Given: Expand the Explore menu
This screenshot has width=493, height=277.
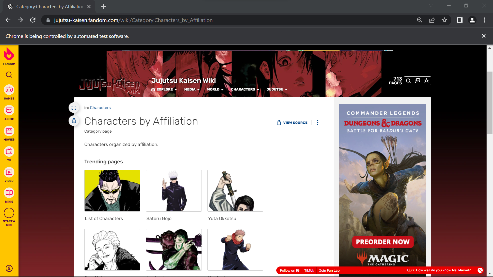Looking at the screenshot, I should [164, 89].
